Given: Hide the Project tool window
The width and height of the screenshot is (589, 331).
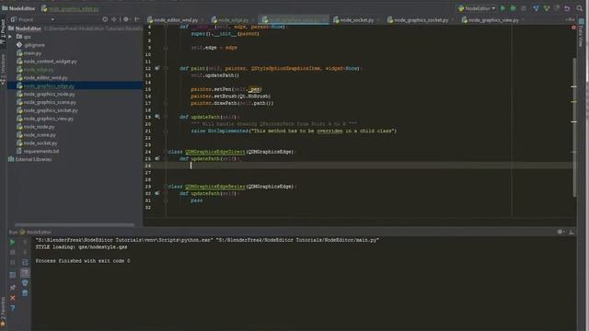Looking at the screenshot, I should 137,19.
